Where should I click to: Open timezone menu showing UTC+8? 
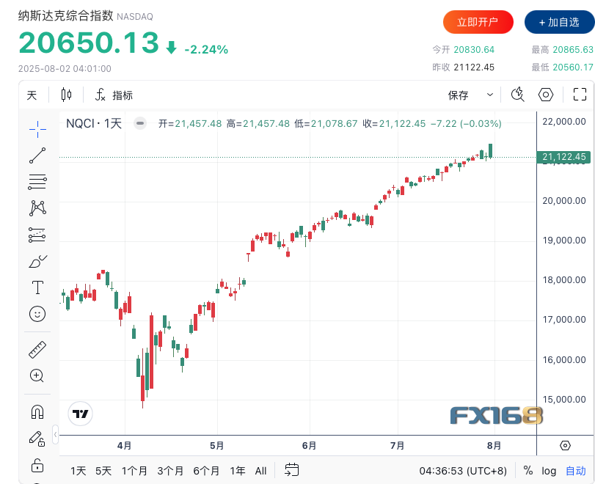coord(462,471)
